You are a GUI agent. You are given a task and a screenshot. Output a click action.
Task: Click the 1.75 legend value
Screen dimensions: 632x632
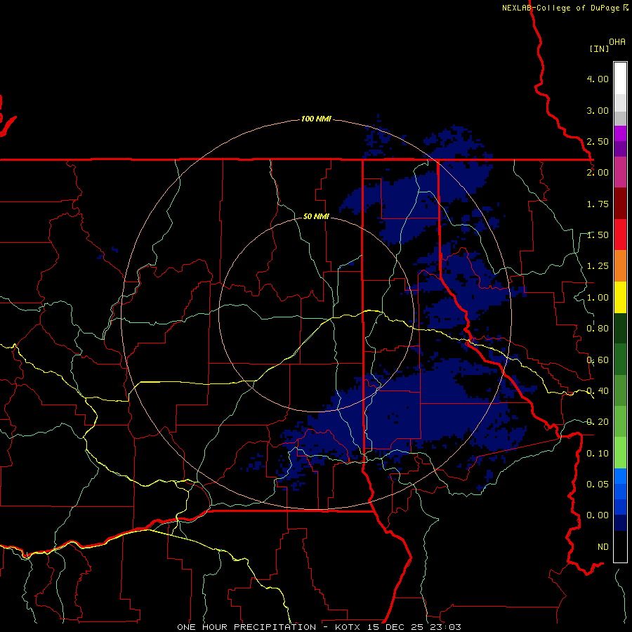coord(598,204)
